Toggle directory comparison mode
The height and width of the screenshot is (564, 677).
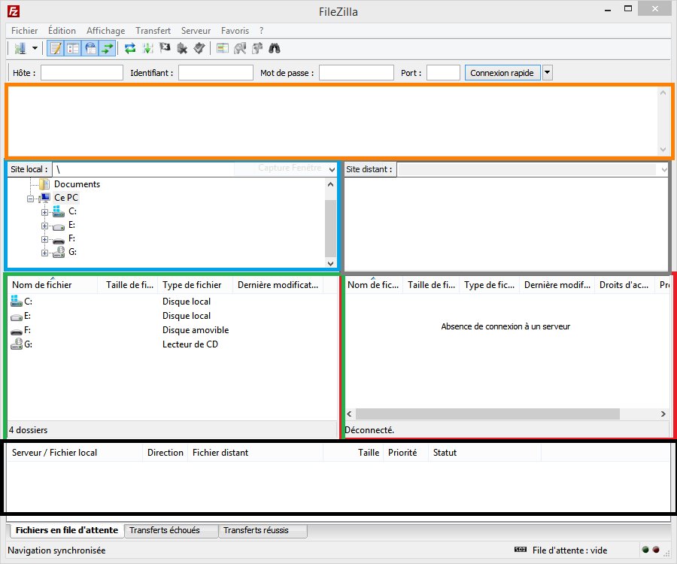[240, 48]
